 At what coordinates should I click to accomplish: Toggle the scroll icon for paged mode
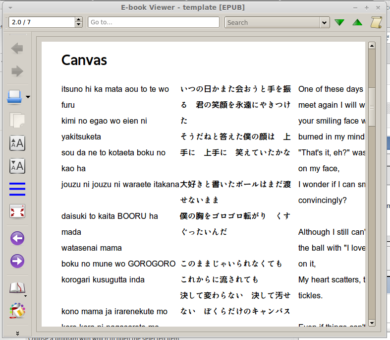[x=377, y=22]
